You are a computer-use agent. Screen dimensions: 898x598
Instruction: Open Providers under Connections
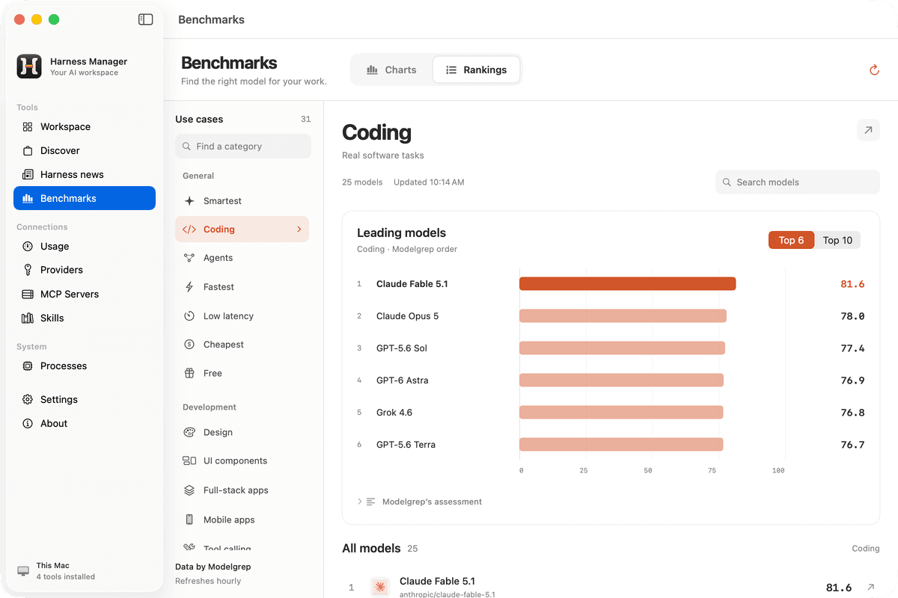pyautogui.click(x=85, y=270)
